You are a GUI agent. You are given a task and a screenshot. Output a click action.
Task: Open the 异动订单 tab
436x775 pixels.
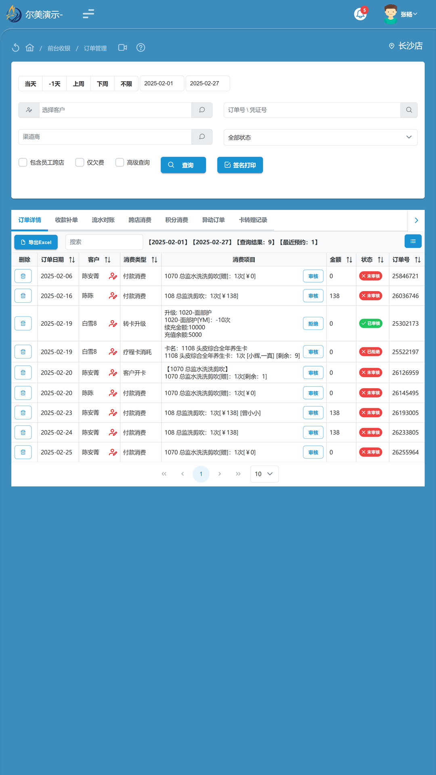click(x=213, y=220)
